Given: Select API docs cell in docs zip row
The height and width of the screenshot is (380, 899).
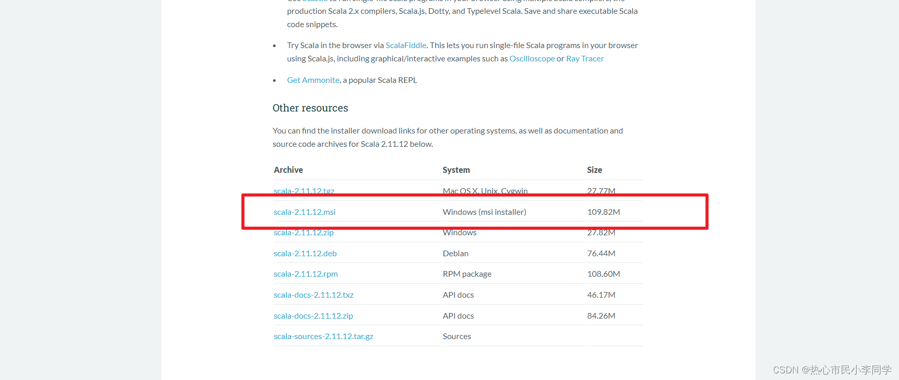Looking at the screenshot, I should 458,316.
